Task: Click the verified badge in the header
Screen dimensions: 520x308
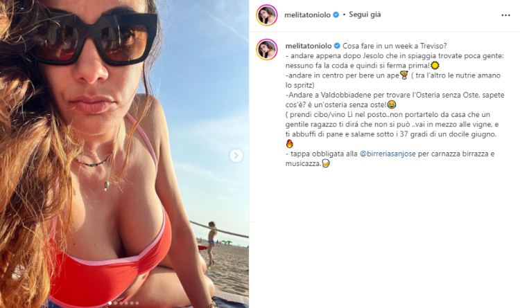Action: 336,15
